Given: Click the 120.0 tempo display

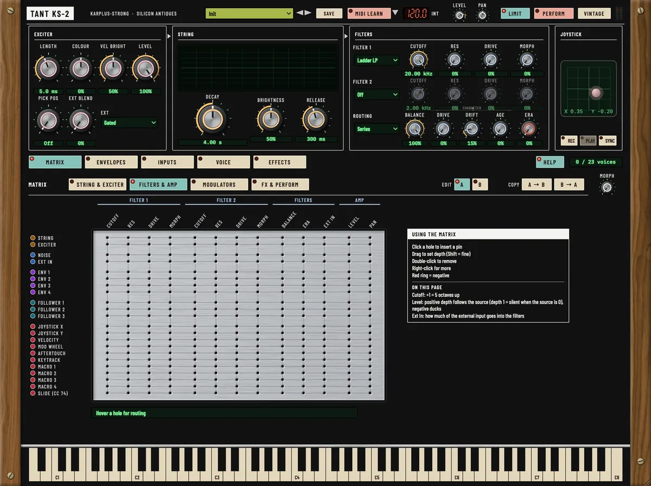Looking at the screenshot, I should coord(417,13).
